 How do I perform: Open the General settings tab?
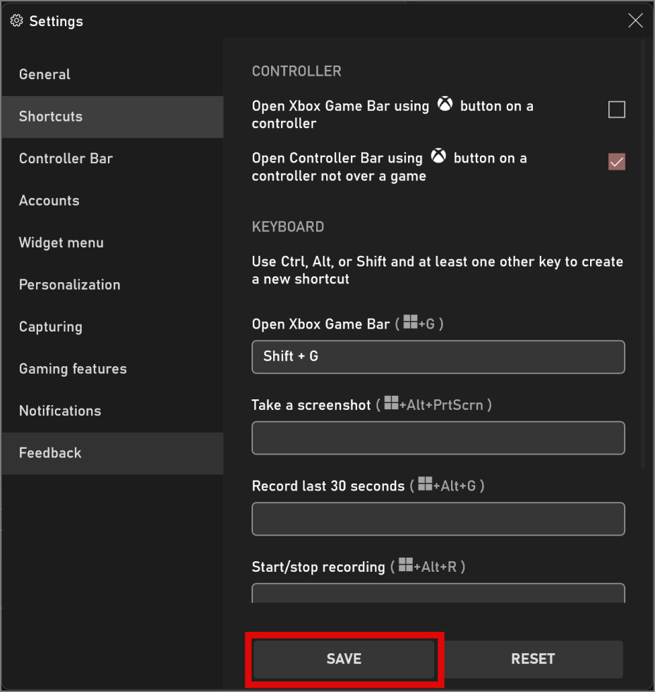[x=44, y=74]
